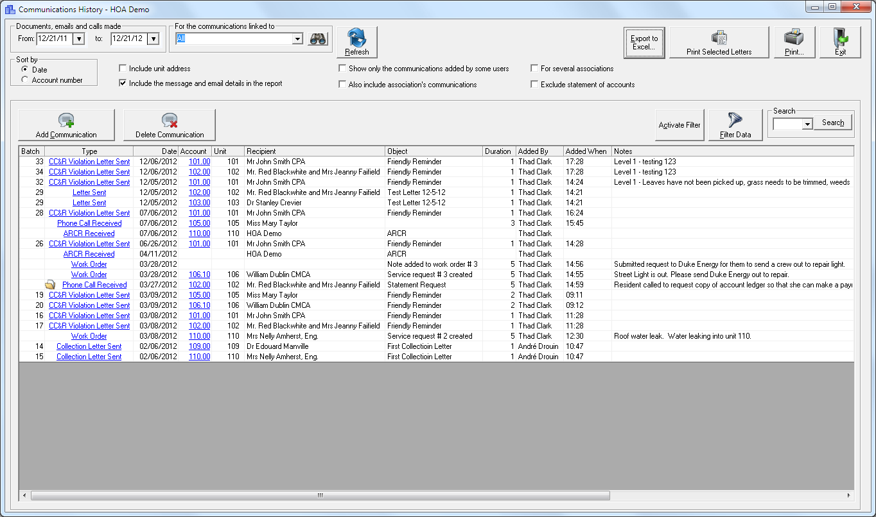
Task: Enable For several associations checkbox
Action: point(534,69)
